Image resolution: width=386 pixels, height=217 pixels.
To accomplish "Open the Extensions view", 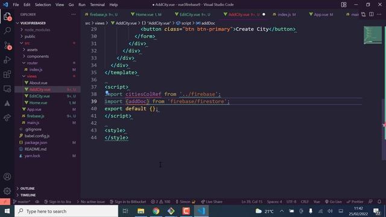I will pyautogui.click(x=7, y=74).
